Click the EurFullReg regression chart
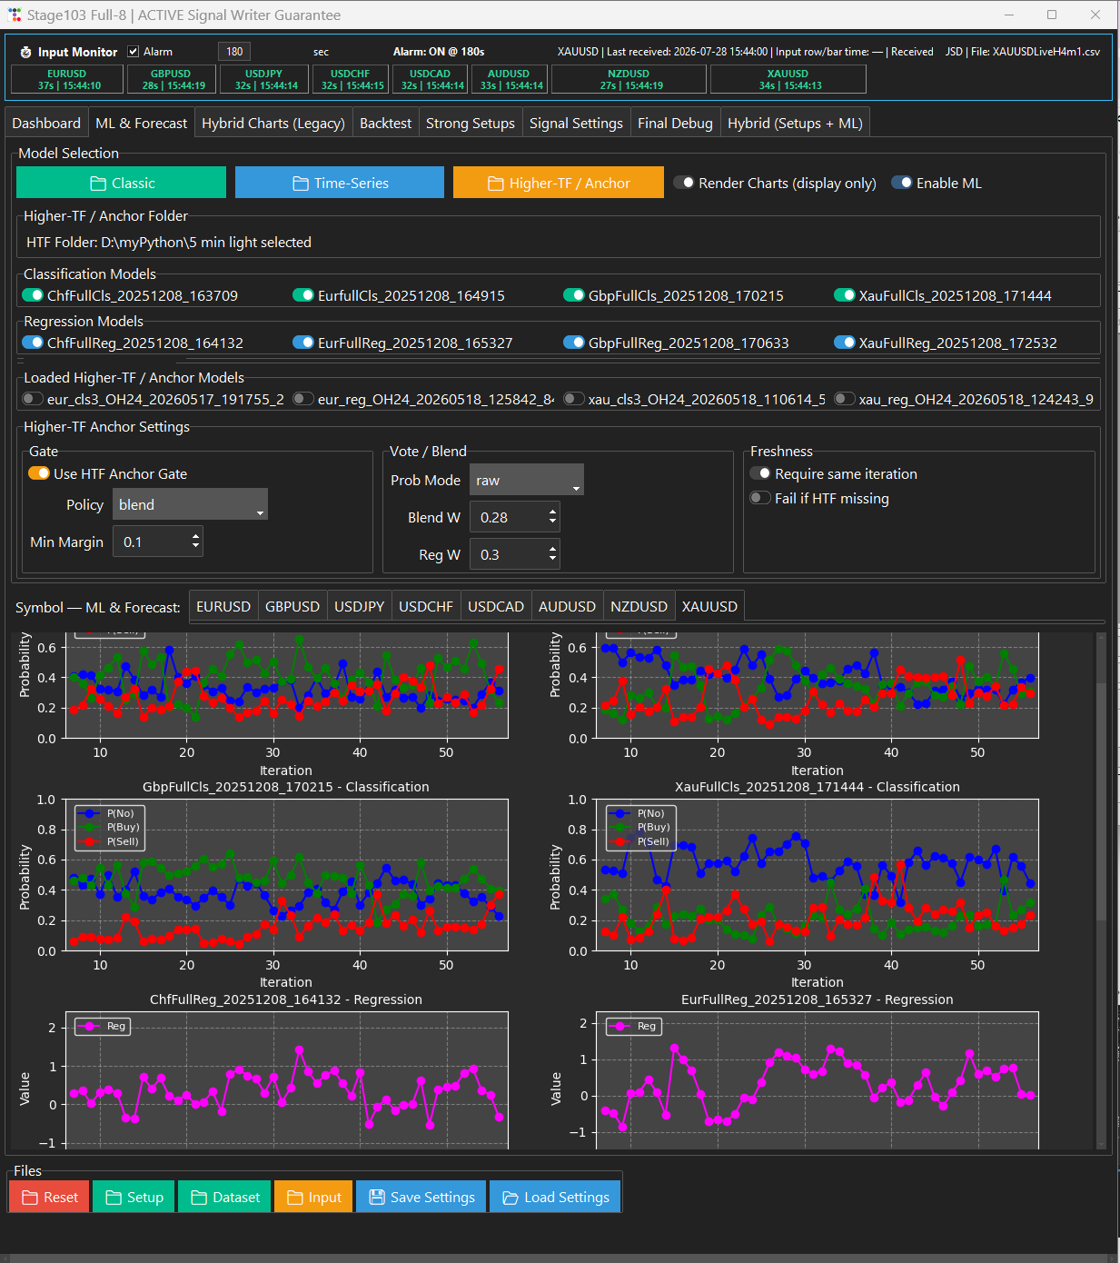This screenshot has height=1263, width=1120. [x=817, y=1079]
